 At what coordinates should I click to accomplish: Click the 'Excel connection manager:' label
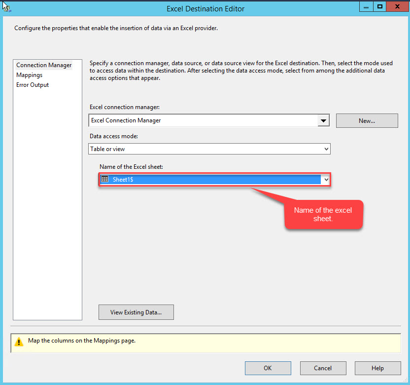point(125,107)
